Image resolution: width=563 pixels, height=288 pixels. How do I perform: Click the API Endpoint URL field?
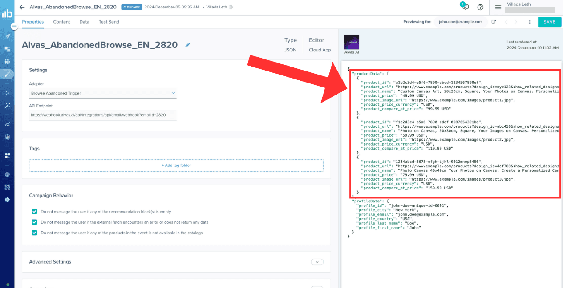click(103, 115)
